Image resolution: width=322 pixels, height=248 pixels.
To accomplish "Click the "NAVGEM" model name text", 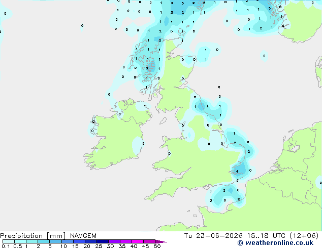I will click(83, 236).
